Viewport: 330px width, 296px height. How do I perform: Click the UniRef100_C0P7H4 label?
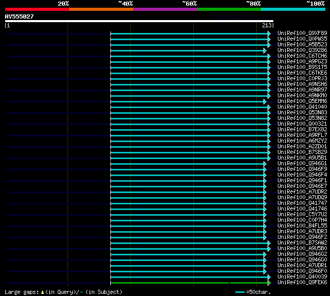pos(302,220)
